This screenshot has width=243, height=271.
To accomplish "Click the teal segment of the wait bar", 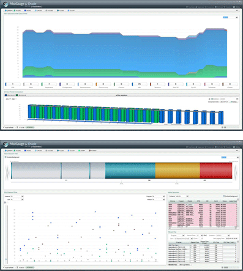I will 130,171.
